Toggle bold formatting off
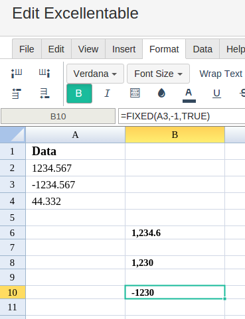 tap(79, 94)
